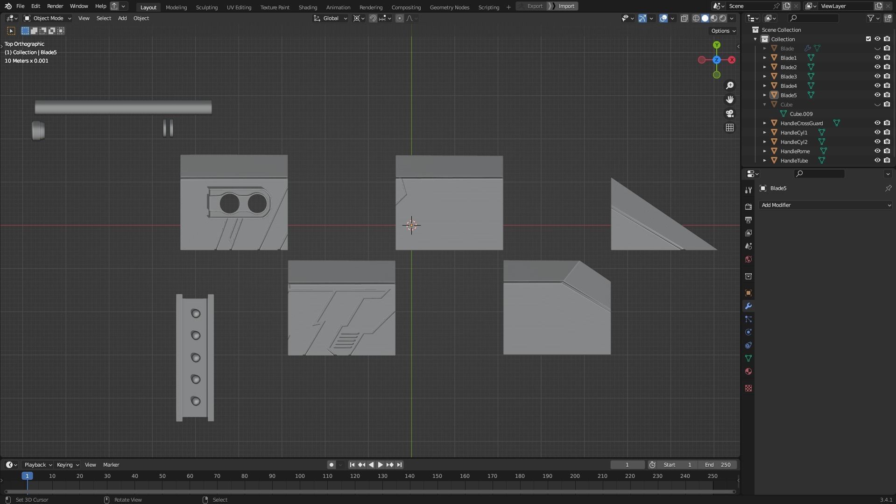Click the current frame playhead marker

tap(27, 476)
